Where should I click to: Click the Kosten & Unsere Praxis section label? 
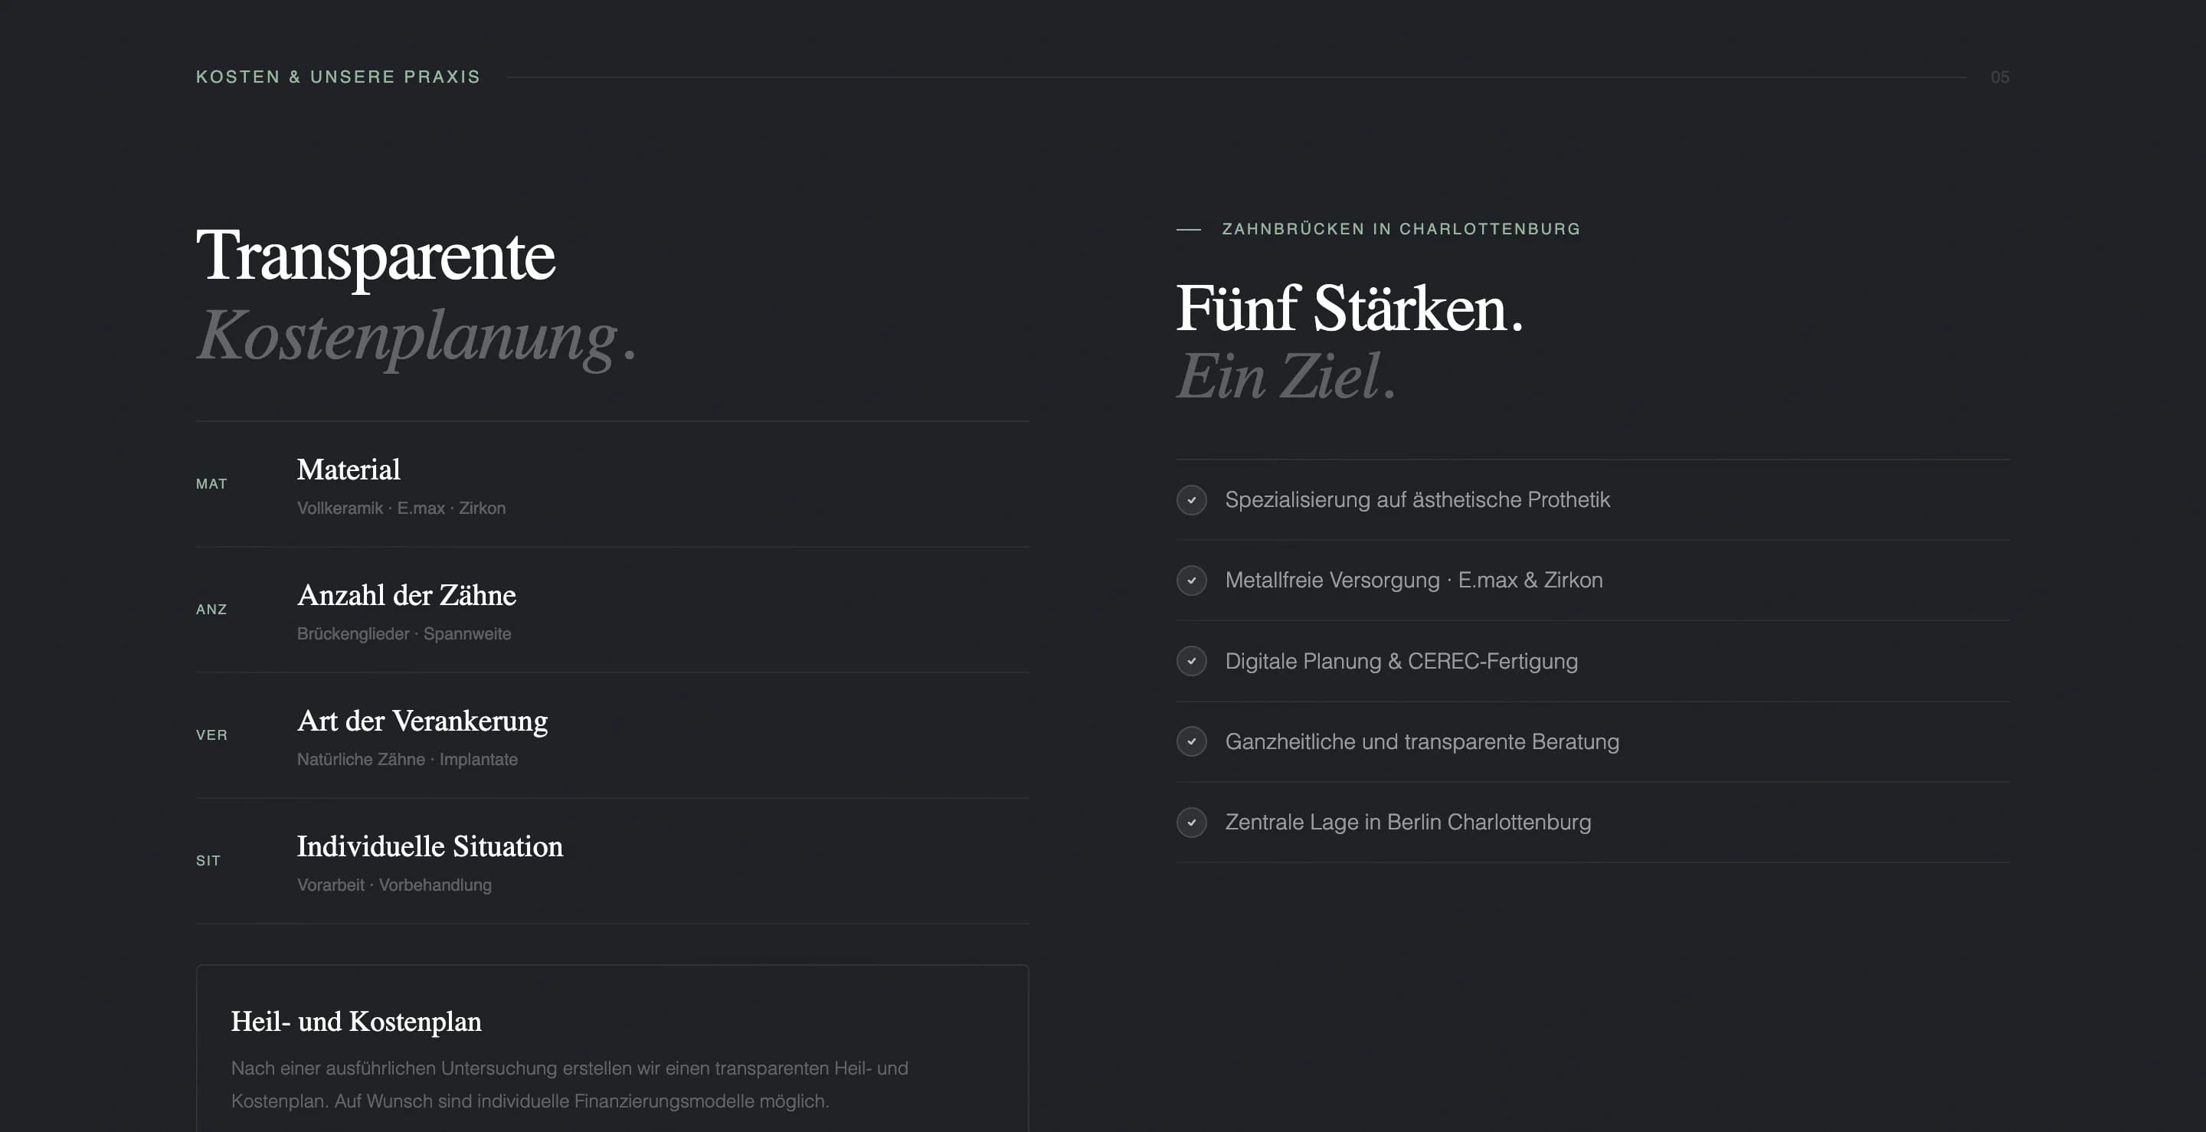339,77
